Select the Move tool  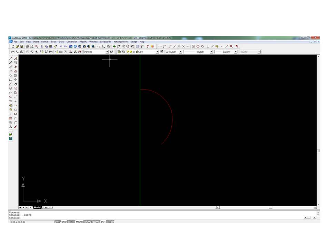[16, 80]
